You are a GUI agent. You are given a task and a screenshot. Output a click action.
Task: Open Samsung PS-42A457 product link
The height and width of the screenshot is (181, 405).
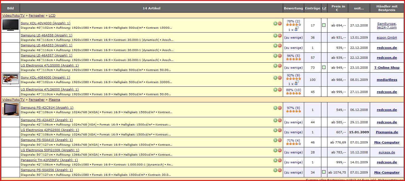[47, 120]
